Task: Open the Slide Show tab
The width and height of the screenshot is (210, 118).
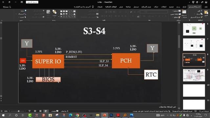Action: click(x=146, y=7)
